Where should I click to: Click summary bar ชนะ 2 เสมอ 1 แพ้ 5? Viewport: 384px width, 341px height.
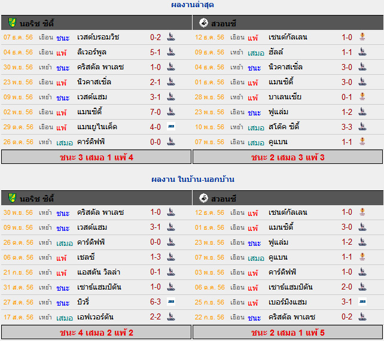(288, 332)
